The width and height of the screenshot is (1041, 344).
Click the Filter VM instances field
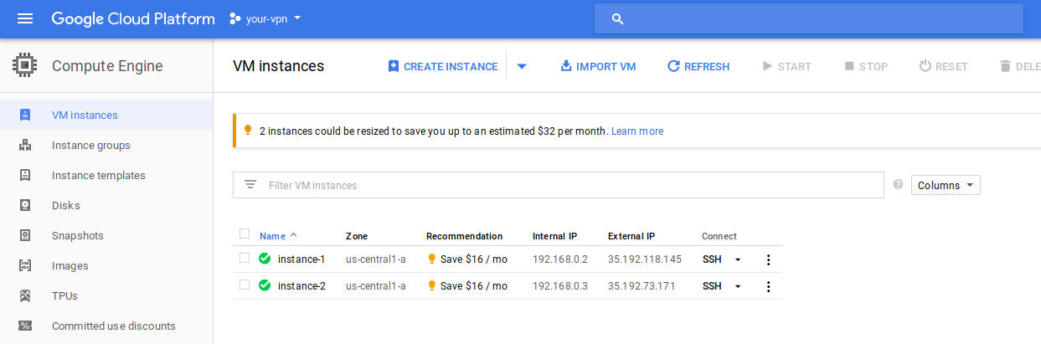(x=569, y=185)
